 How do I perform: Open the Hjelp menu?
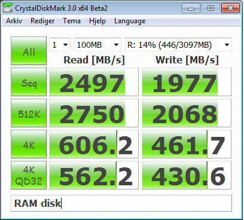click(x=97, y=21)
